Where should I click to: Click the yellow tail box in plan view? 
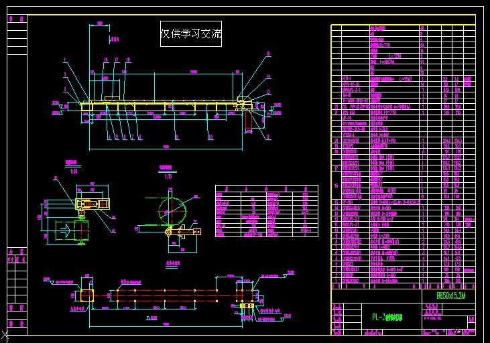click(88, 295)
